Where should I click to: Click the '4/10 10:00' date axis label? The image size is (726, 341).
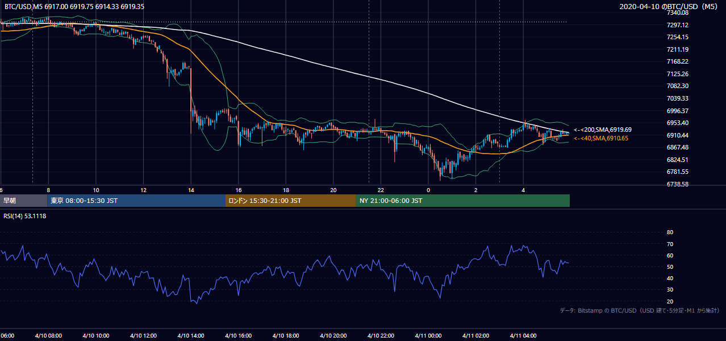coord(95,336)
